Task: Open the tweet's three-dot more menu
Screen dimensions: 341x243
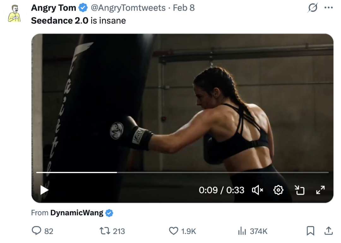Action: pyautogui.click(x=328, y=8)
